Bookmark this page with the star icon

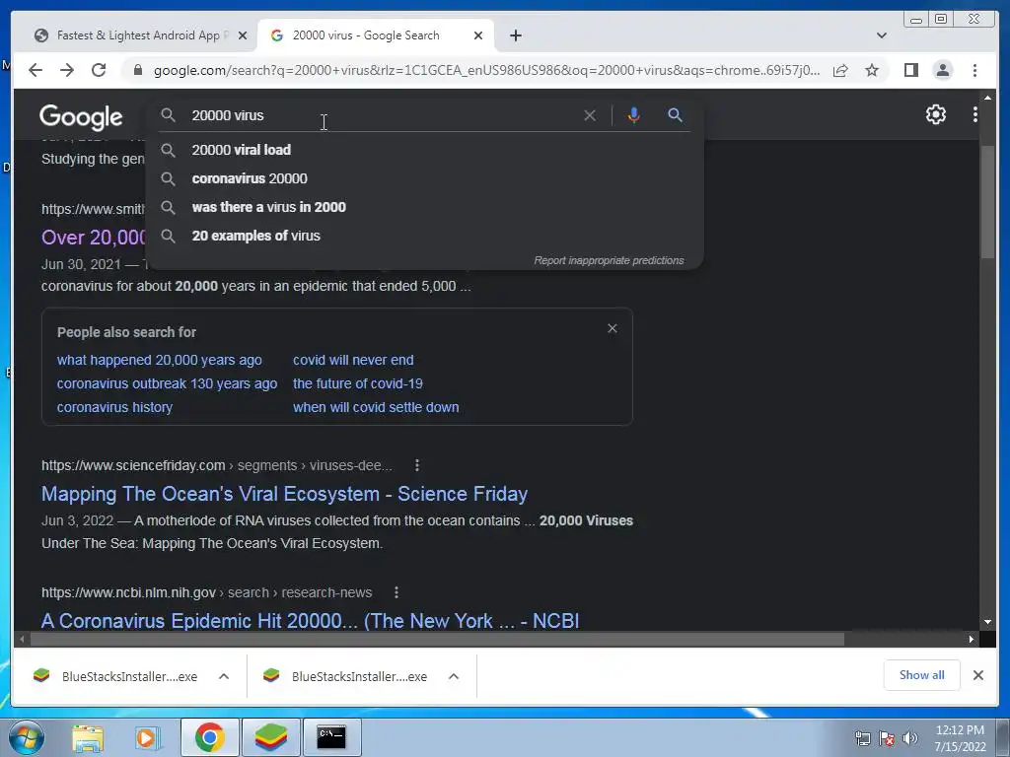(x=872, y=70)
